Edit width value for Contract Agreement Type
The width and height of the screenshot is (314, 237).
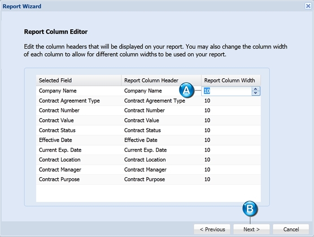(x=231, y=101)
